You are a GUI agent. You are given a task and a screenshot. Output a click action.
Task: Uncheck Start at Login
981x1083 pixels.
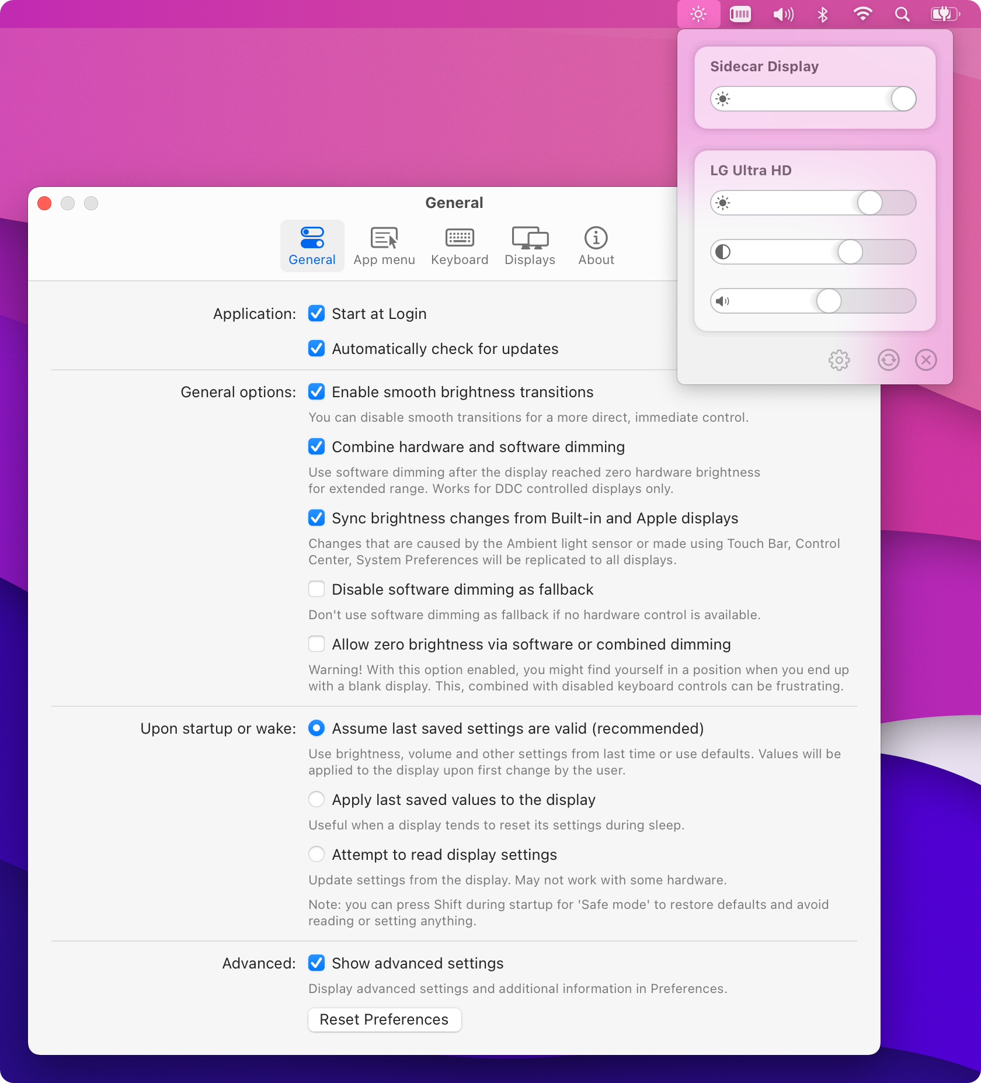316,314
